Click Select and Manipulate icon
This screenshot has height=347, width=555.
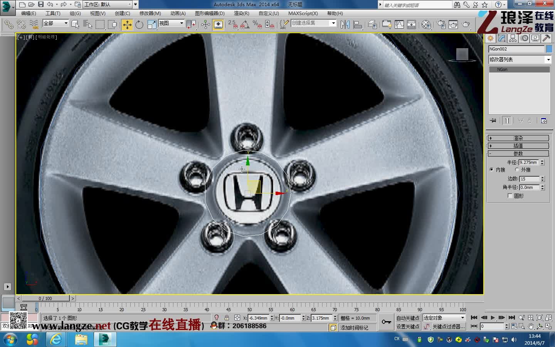coord(205,24)
